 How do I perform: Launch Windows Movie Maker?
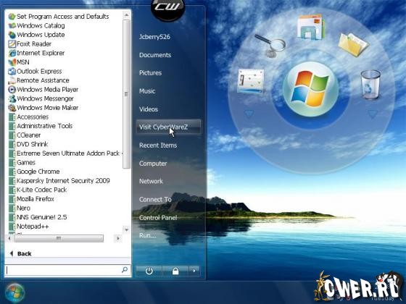click(x=43, y=108)
